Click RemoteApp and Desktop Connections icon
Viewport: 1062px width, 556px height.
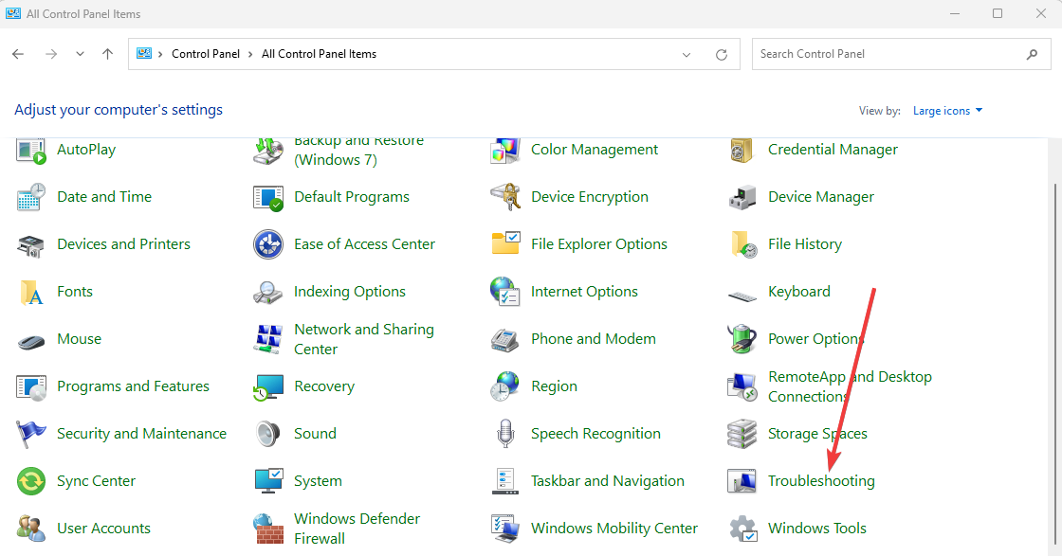(742, 386)
